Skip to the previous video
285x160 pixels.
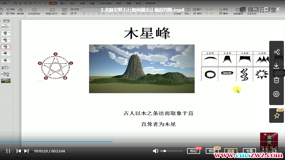(x=19, y=151)
